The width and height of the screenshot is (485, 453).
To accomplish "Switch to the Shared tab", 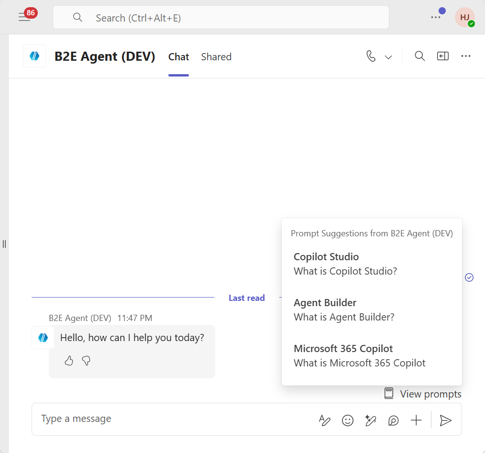I will pyautogui.click(x=216, y=57).
